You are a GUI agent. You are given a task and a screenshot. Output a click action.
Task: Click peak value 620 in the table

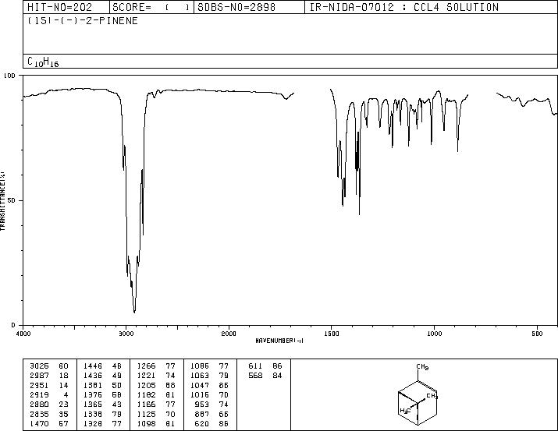click(202, 424)
